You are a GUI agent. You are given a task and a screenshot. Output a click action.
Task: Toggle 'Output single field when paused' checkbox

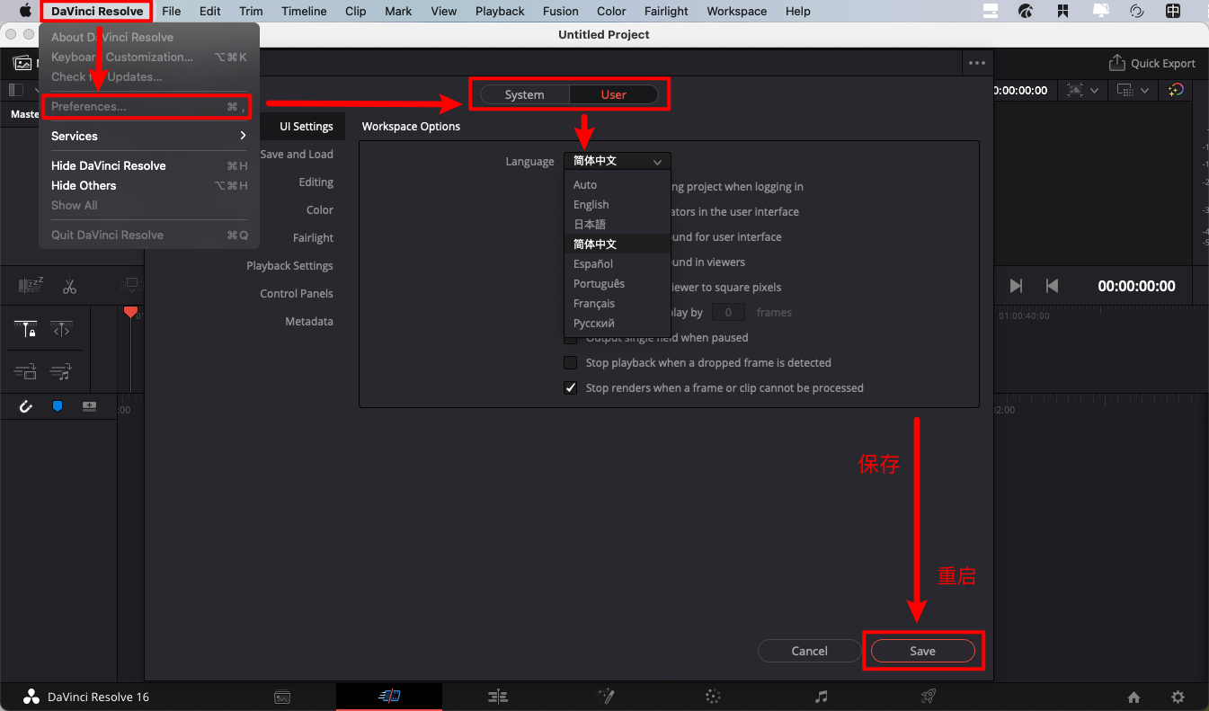570,338
